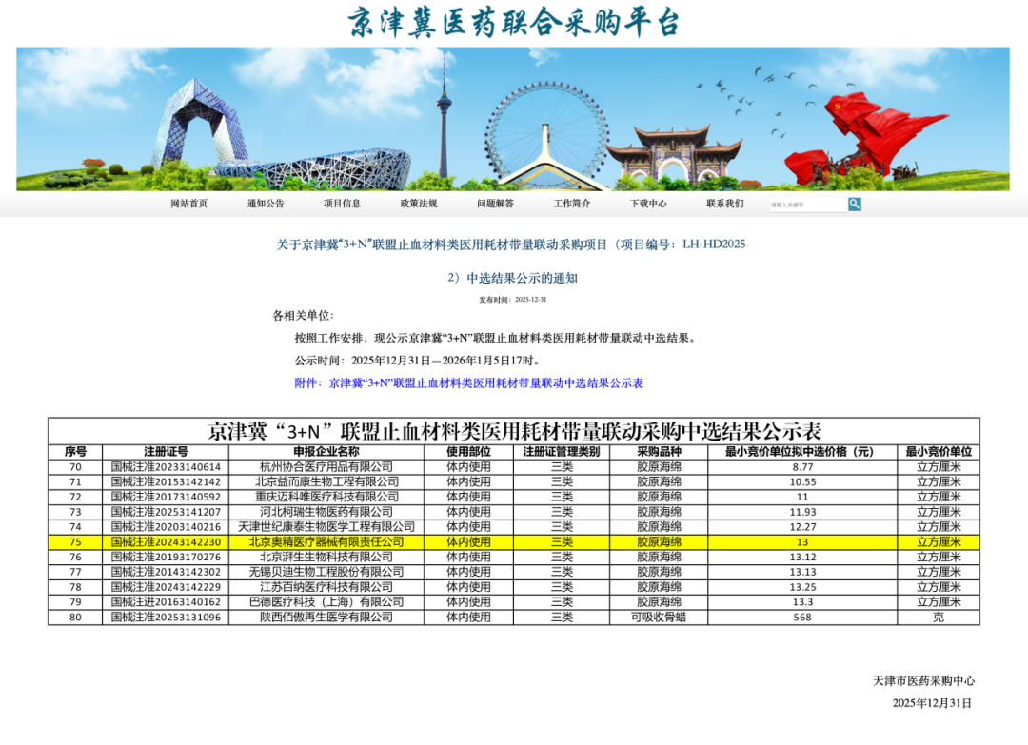
Task: Click the keyword search input field
Action: click(x=807, y=204)
